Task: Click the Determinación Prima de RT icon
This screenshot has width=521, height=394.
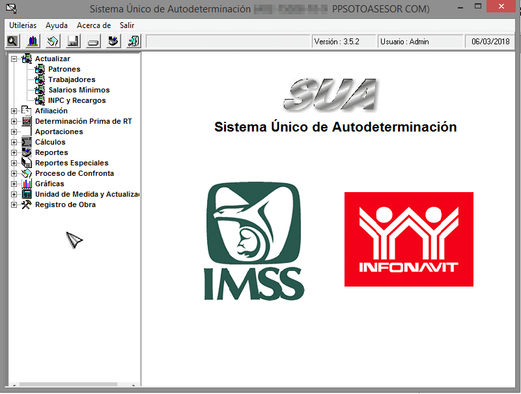Action: pos(27,121)
